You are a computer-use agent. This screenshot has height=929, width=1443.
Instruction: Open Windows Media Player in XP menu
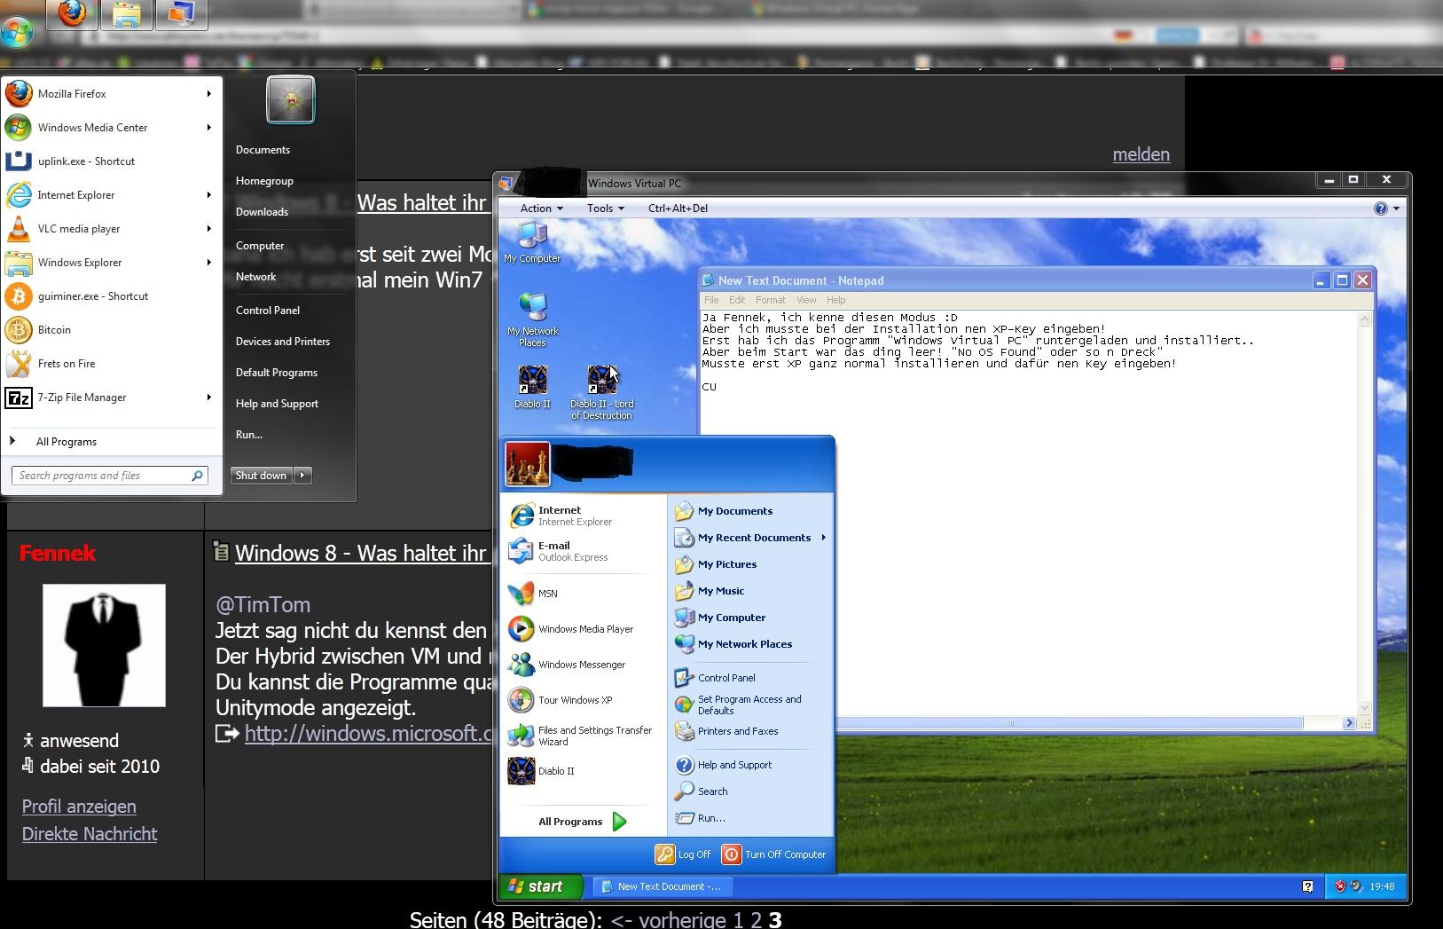coord(584,629)
